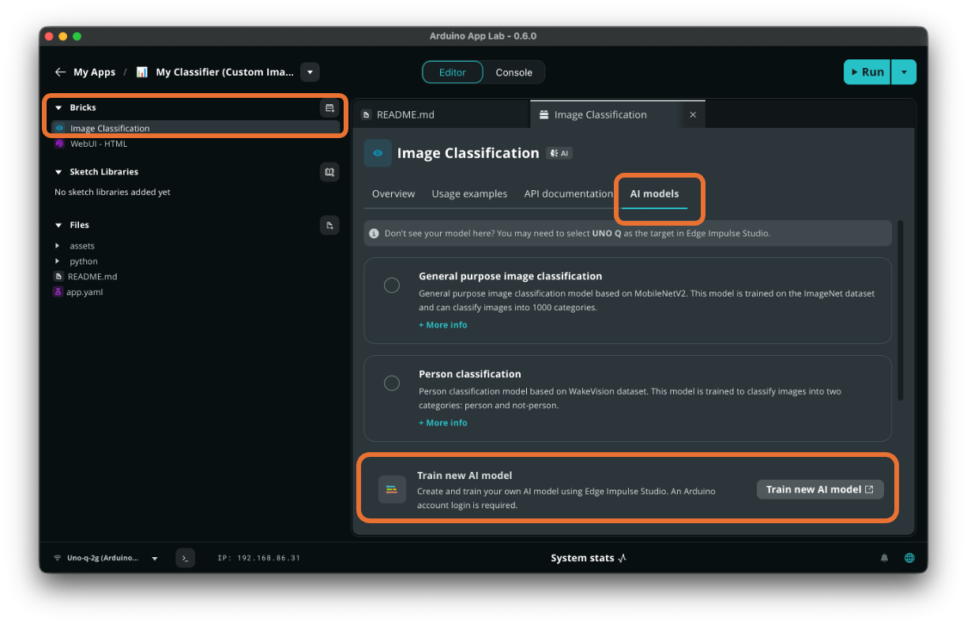This screenshot has width=967, height=625.
Task: Open the Overview tab
Action: [393, 193]
